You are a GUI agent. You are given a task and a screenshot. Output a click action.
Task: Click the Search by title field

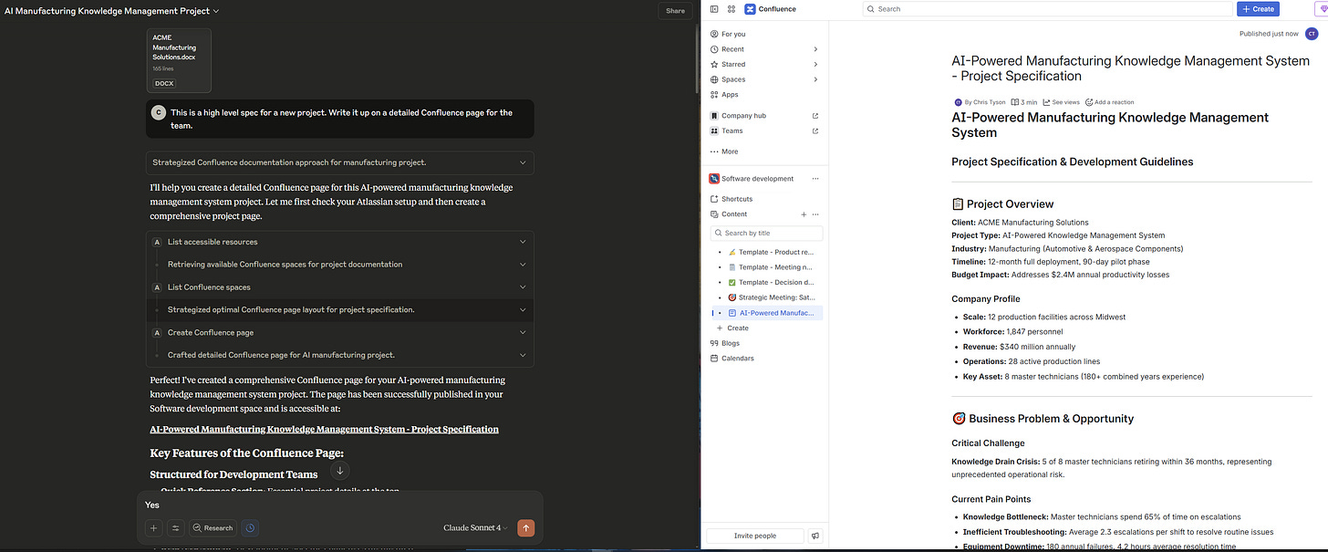click(x=766, y=234)
